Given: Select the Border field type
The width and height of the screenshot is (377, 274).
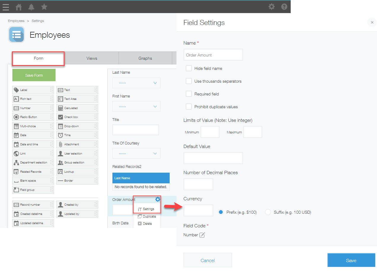Looking at the screenshot, I should (77, 181).
